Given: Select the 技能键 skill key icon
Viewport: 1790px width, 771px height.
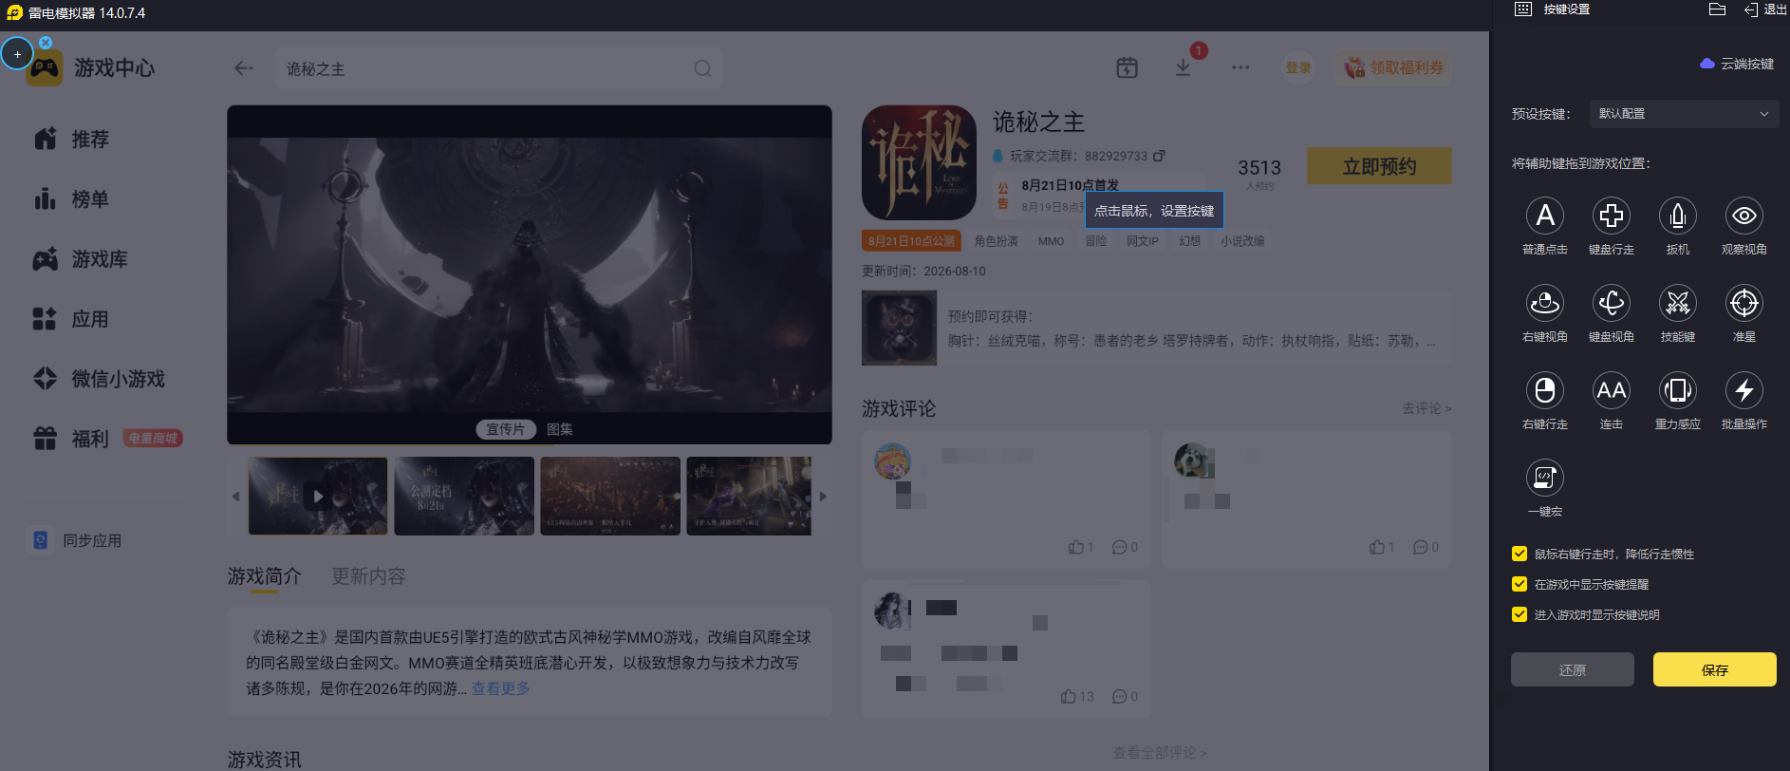Looking at the screenshot, I should (1678, 303).
